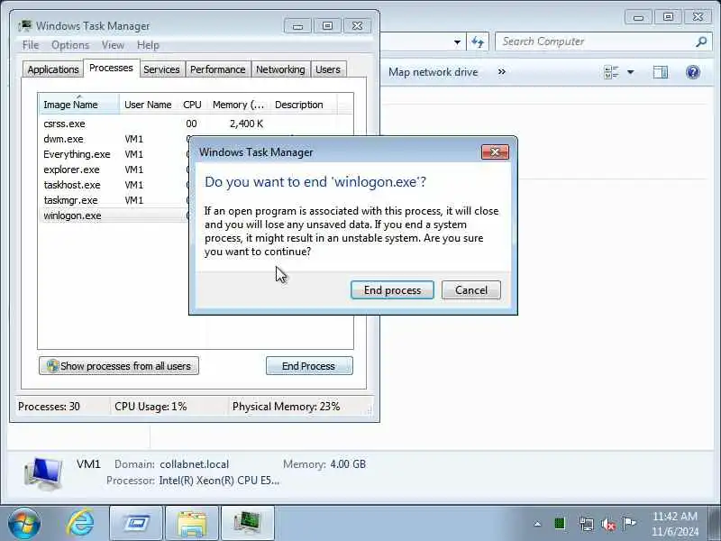Click the muted volume tray icon

[607, 524]
